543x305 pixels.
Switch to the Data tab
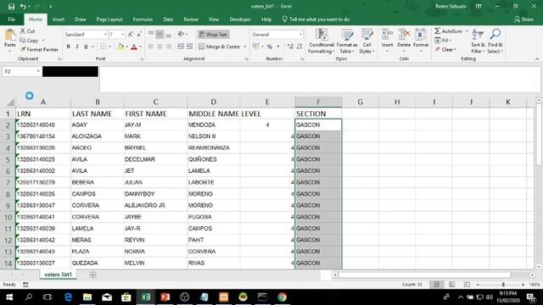168,19
